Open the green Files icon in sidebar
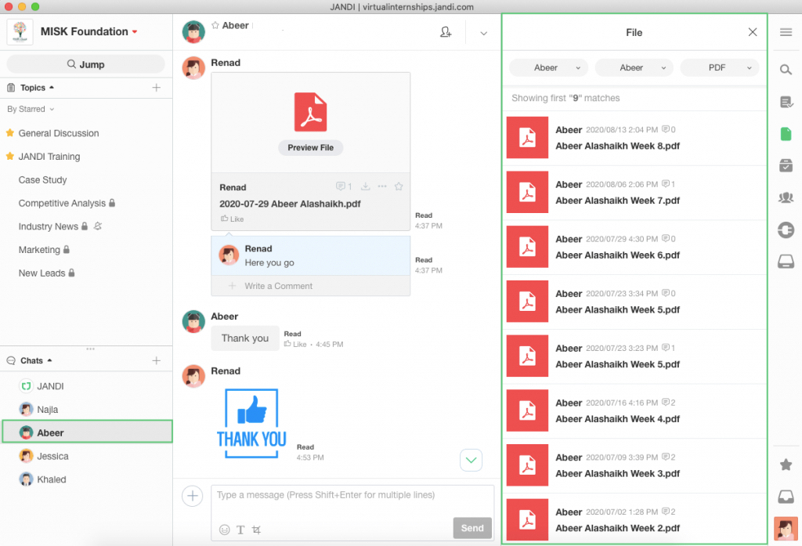The image size is (802, 546). [x=786, y=134]
